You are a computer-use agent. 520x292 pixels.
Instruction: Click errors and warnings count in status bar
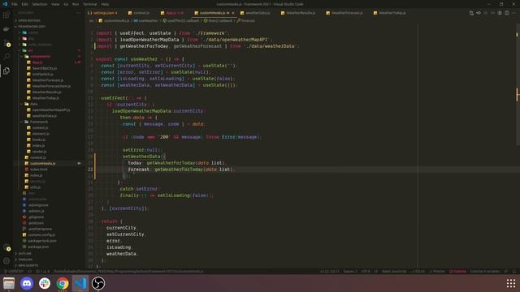pos(42,272)
